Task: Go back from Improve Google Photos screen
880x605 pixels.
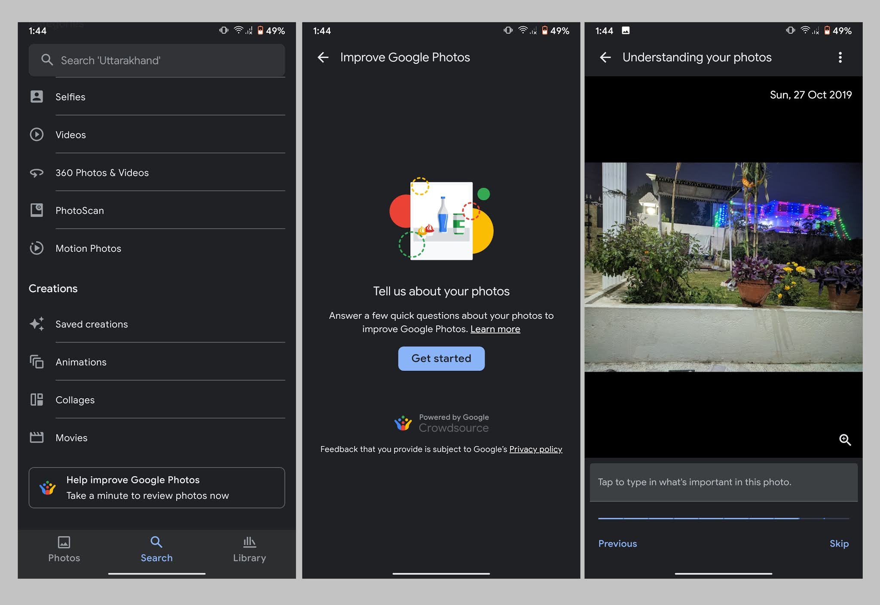Action: (x=323, y=57)
